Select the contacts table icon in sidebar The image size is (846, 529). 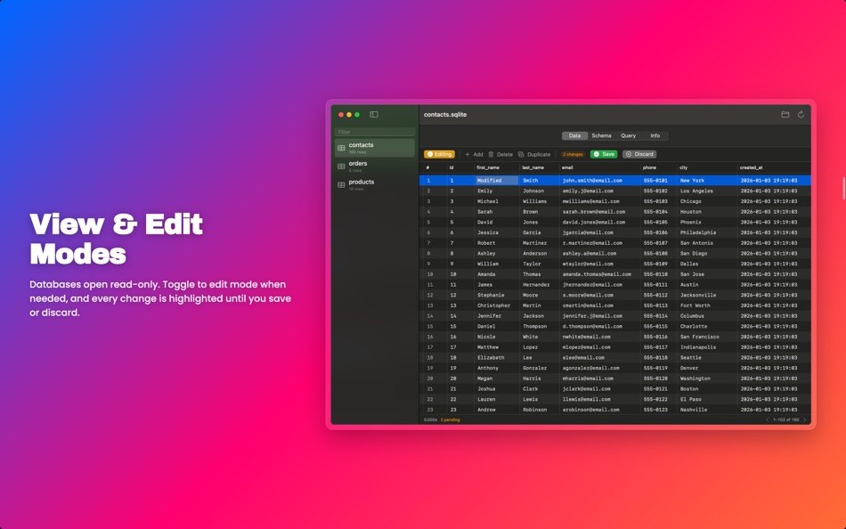pyautogui.click(x=341, y=146)
